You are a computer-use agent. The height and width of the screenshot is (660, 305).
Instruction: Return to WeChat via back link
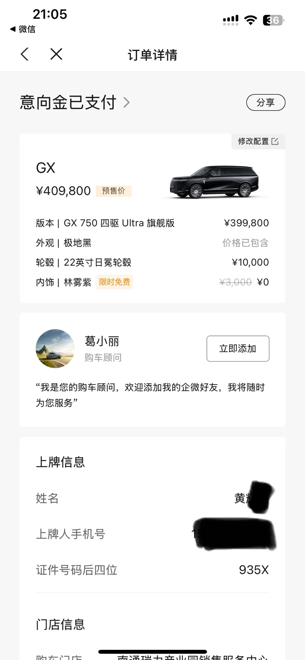coord(23,29)
